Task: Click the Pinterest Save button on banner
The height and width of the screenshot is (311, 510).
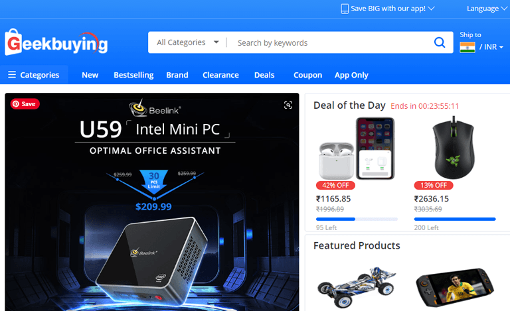Action: coord(25,104)
